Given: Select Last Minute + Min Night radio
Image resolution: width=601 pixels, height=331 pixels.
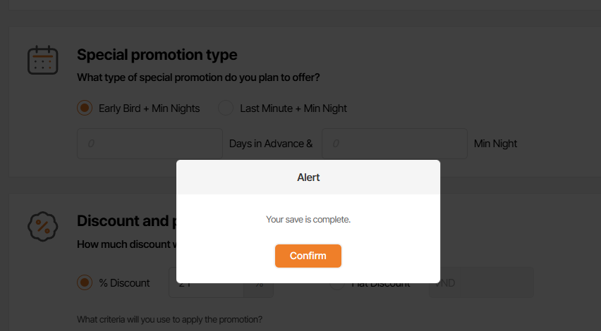Looking at the screenshot, I should (226, 108).
